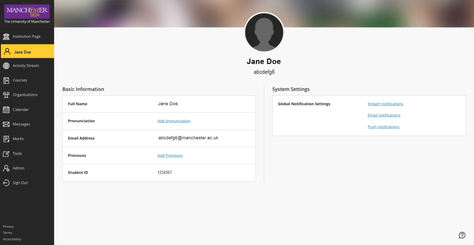Click the Pronunciation row label
This screenshot has height=245, width=474.
[x=81, y=121]
